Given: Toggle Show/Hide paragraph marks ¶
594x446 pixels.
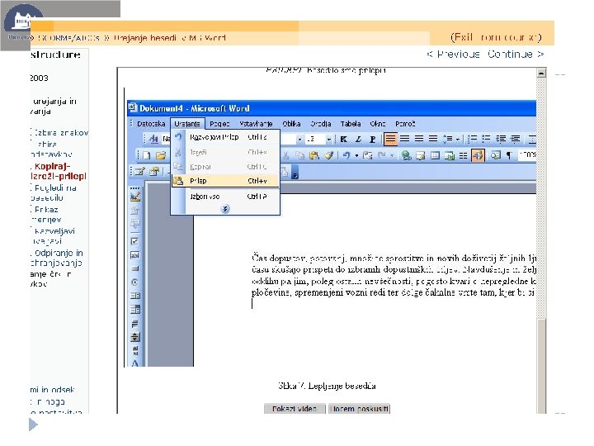Looking at the screenshot, I should pos(509,155).
